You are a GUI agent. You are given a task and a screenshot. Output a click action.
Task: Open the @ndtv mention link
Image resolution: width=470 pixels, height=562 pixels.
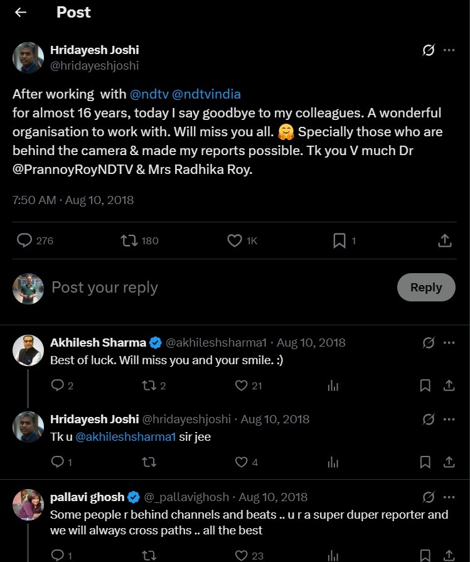[x=149, y=94]
